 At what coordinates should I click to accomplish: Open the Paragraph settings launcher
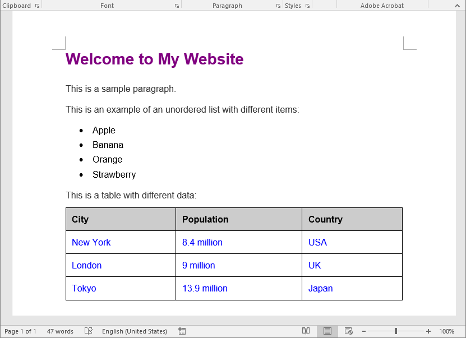[x=278, y=5]
